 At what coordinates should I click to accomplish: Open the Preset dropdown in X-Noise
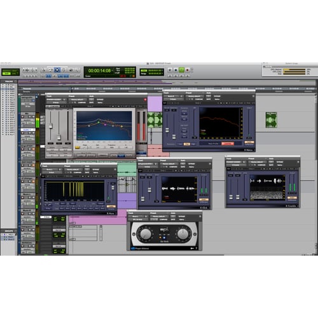tap(195, 96)
